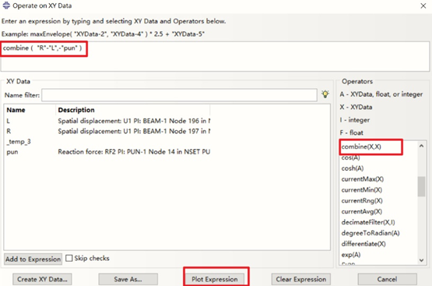The height and width of the screenshot is (286, 432).
Task: Close the Operate on XY Data window
Action: (x=423, y=5)
